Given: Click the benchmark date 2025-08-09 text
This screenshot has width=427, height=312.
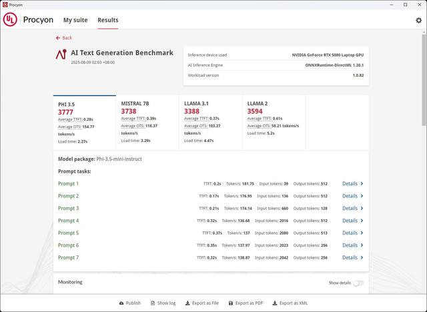Looking at the screenshot, I should pyautogui.click(x=93, y=62).
